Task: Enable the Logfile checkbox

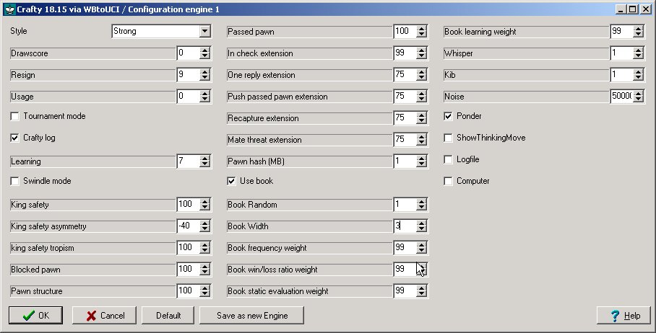Action: tap(448, 159)
